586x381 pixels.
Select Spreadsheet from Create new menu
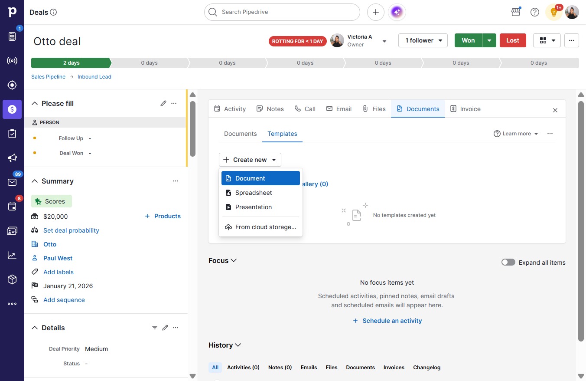pos(260,193)
